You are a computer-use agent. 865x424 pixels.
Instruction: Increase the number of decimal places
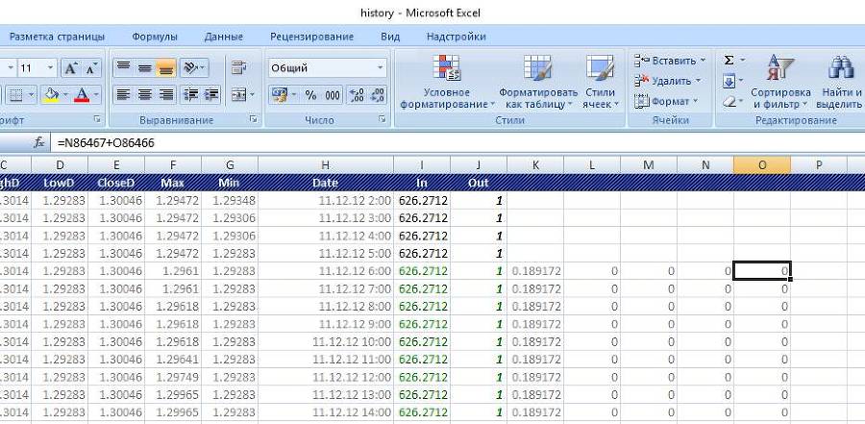coord(357,95)
